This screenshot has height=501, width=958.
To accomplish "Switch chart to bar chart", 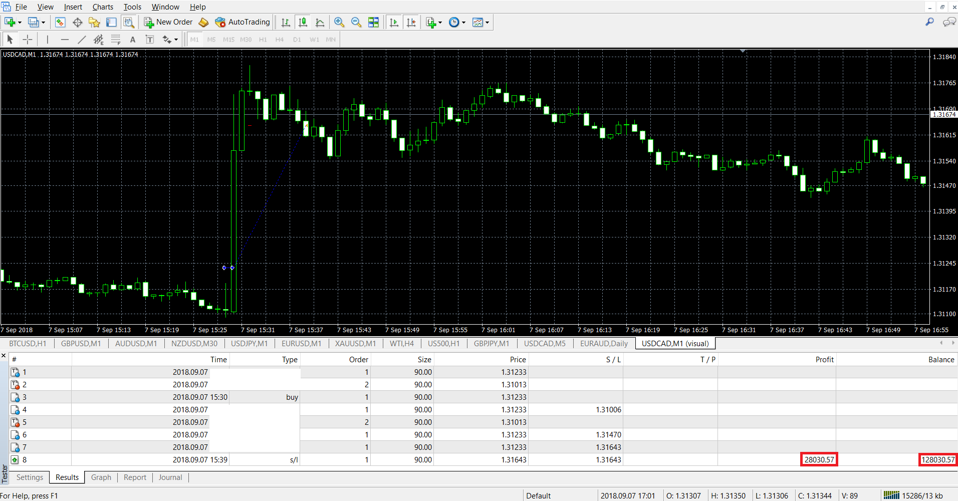I will click(x=286, y=22).
